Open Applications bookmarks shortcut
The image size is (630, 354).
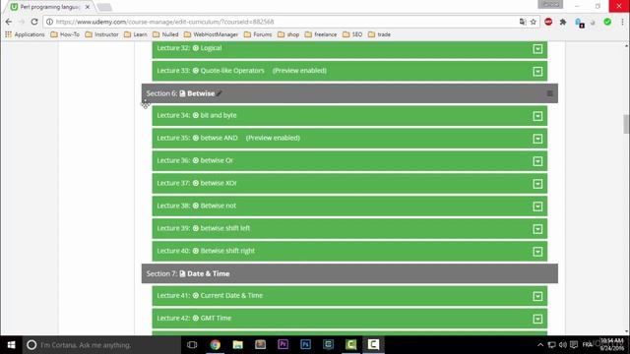[25, 34]
